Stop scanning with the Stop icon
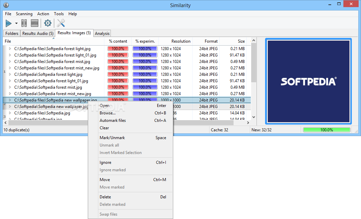 (x=35, y=23)
